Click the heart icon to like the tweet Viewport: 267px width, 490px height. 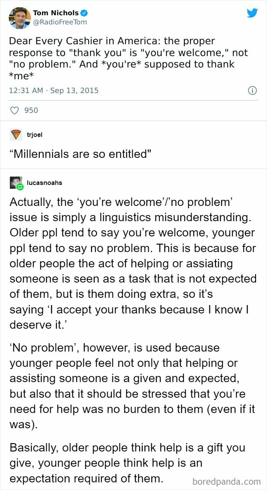coord(14,110)
